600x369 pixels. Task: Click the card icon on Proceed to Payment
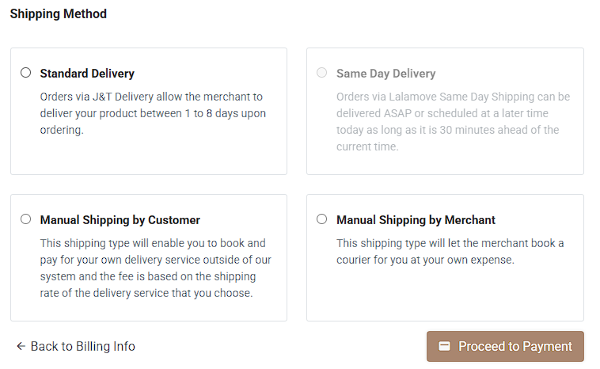point(445,346)
